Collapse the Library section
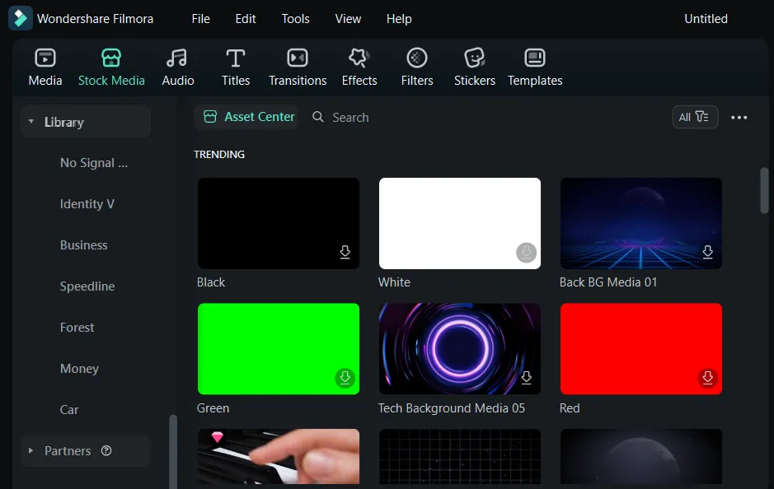Screen dimensions: 774x489 tap(31, 122)
